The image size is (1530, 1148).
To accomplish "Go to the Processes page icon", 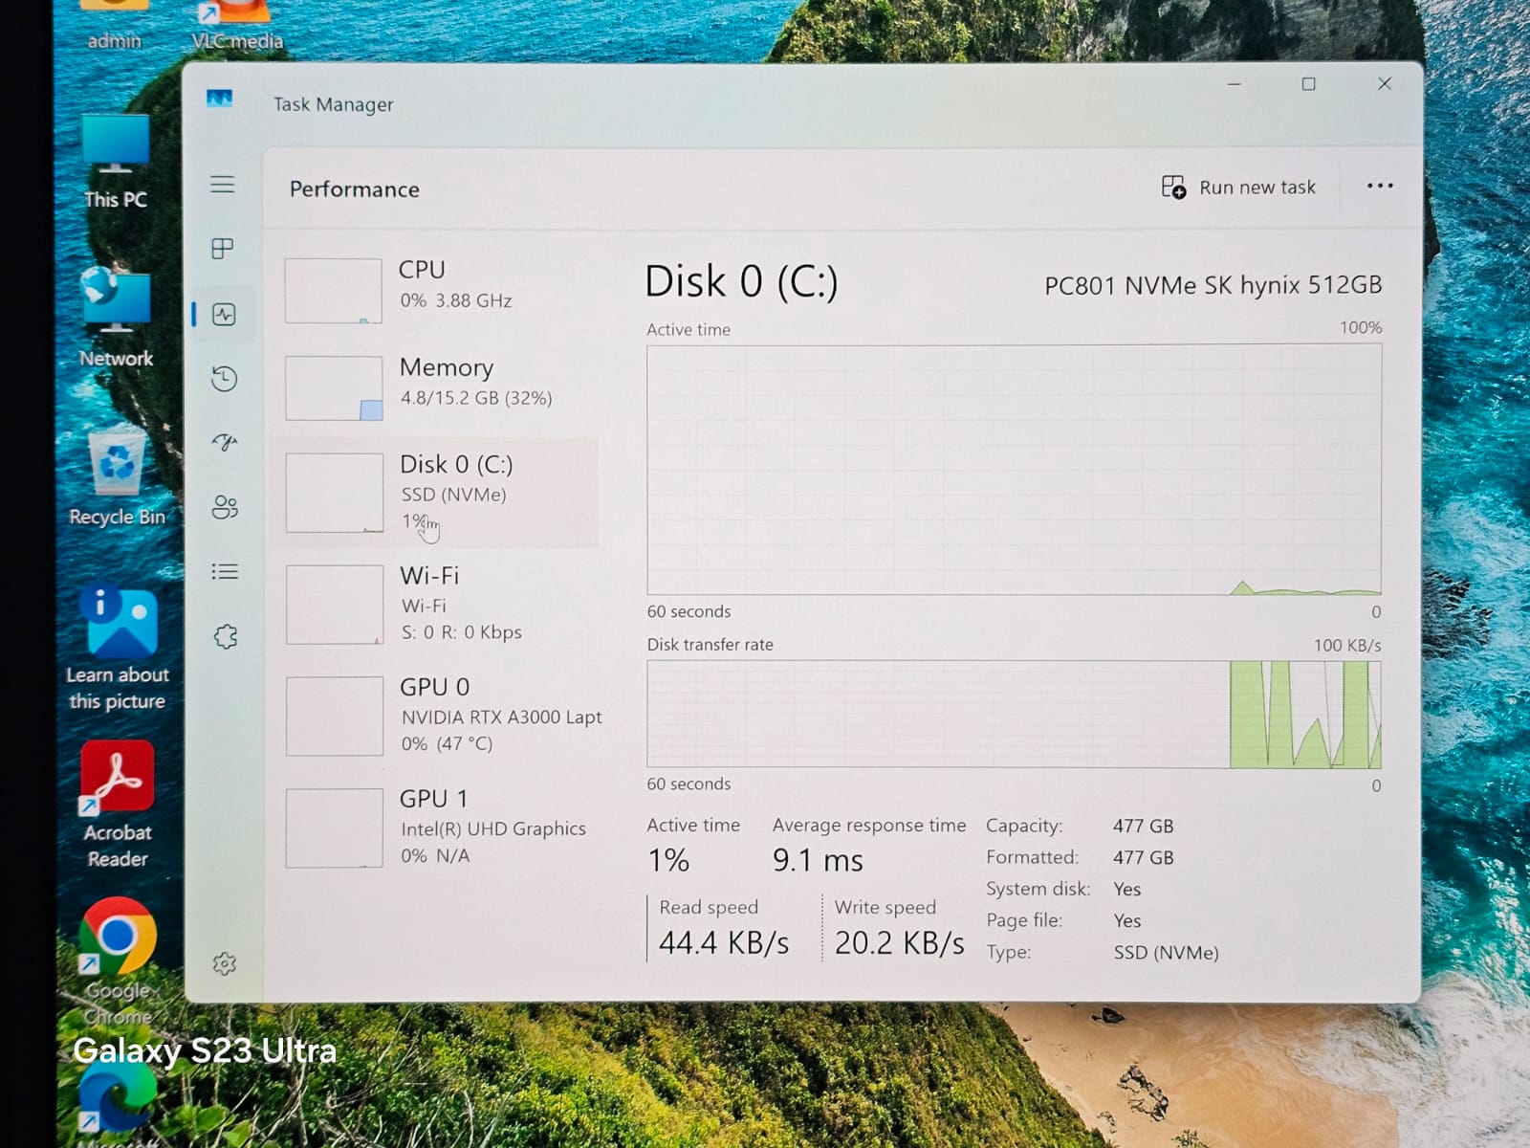I will pyautogui.click(x=223, y=249).
